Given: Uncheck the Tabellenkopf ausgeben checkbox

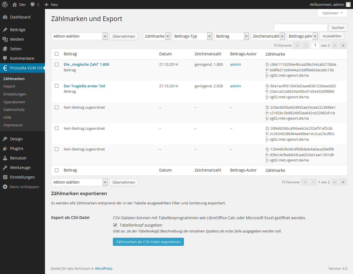Looking at the screenshot, I should click(x=115, y=225).
